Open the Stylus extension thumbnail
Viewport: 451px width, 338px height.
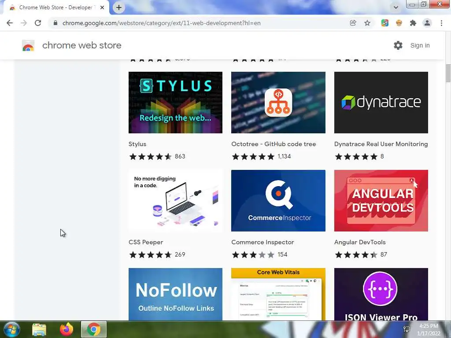(x=175, y=103)
